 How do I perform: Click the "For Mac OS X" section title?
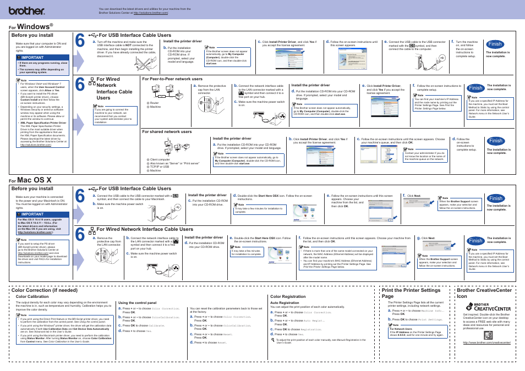pyautogui.click(x=30, y=180)
